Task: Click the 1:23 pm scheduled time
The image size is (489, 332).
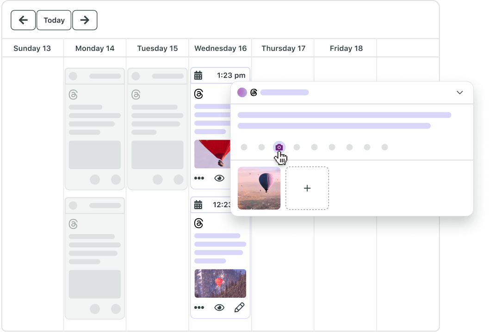Action: [231, 75]
